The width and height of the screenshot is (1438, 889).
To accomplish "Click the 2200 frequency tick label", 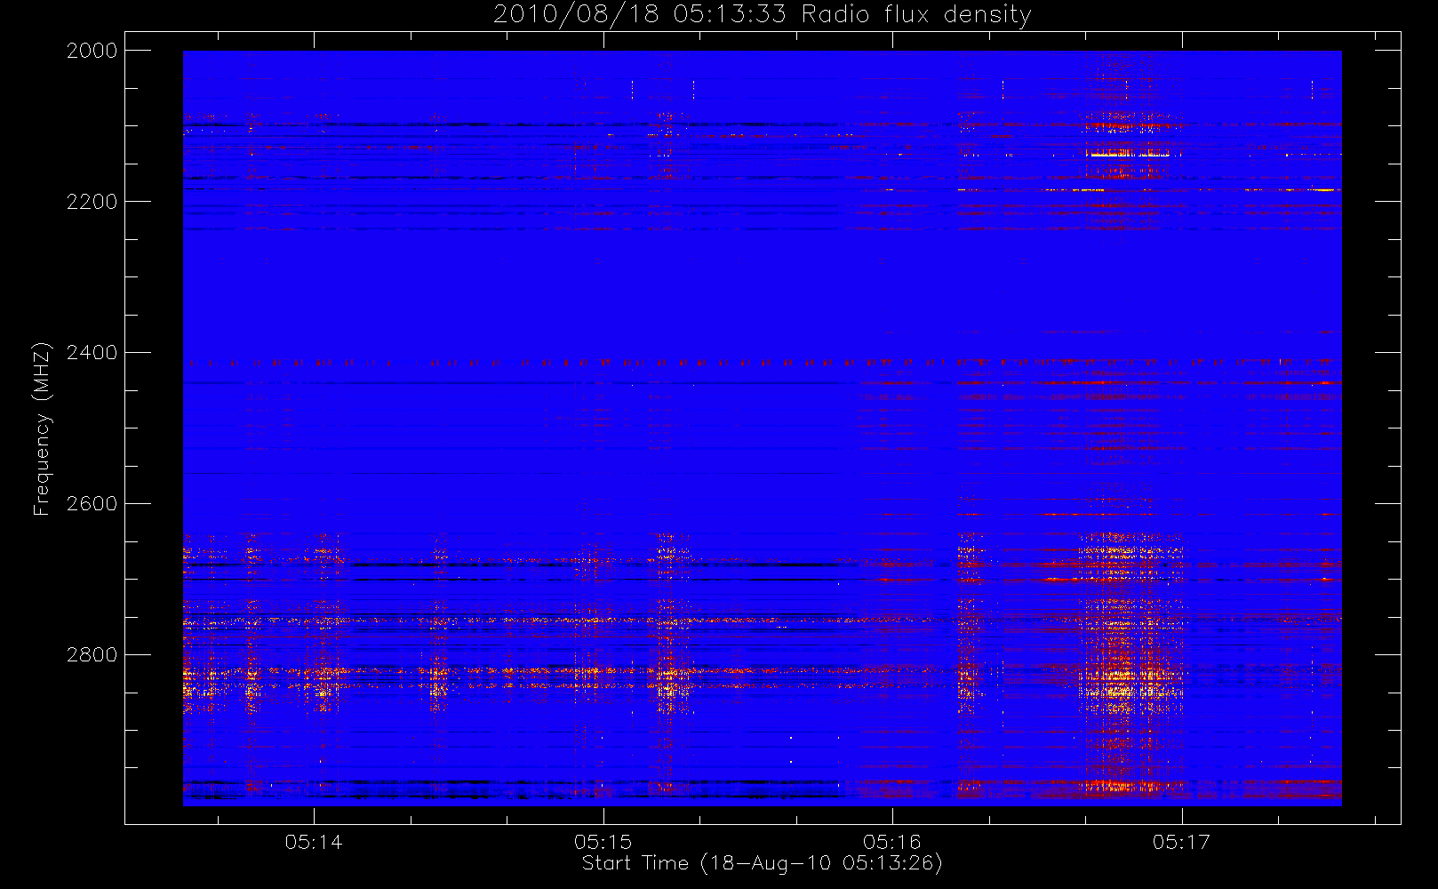I will (92, 202).
